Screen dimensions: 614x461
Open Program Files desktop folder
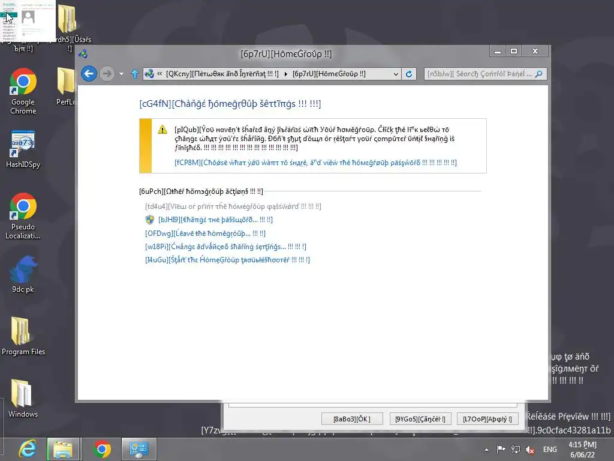[x=23, y=336]
